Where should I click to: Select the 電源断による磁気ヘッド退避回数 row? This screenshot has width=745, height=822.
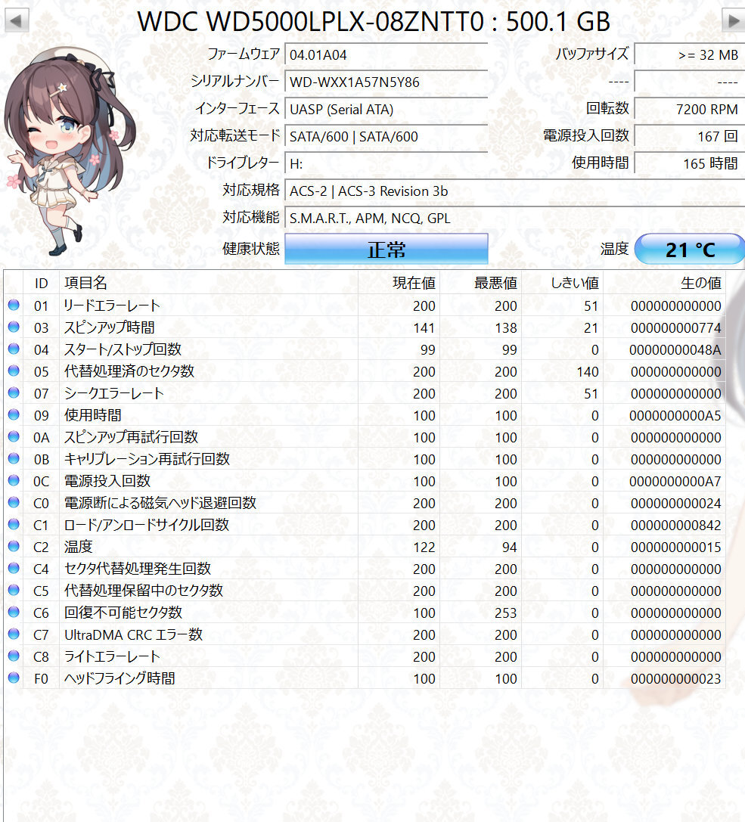pyautogui.click(x=365, y=503)
